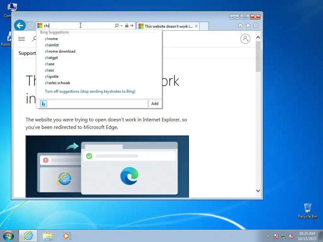Screen dimensions: 323x242
Task: Select the Recycle Bin desktop icon
Action: (x=307, y=211)
